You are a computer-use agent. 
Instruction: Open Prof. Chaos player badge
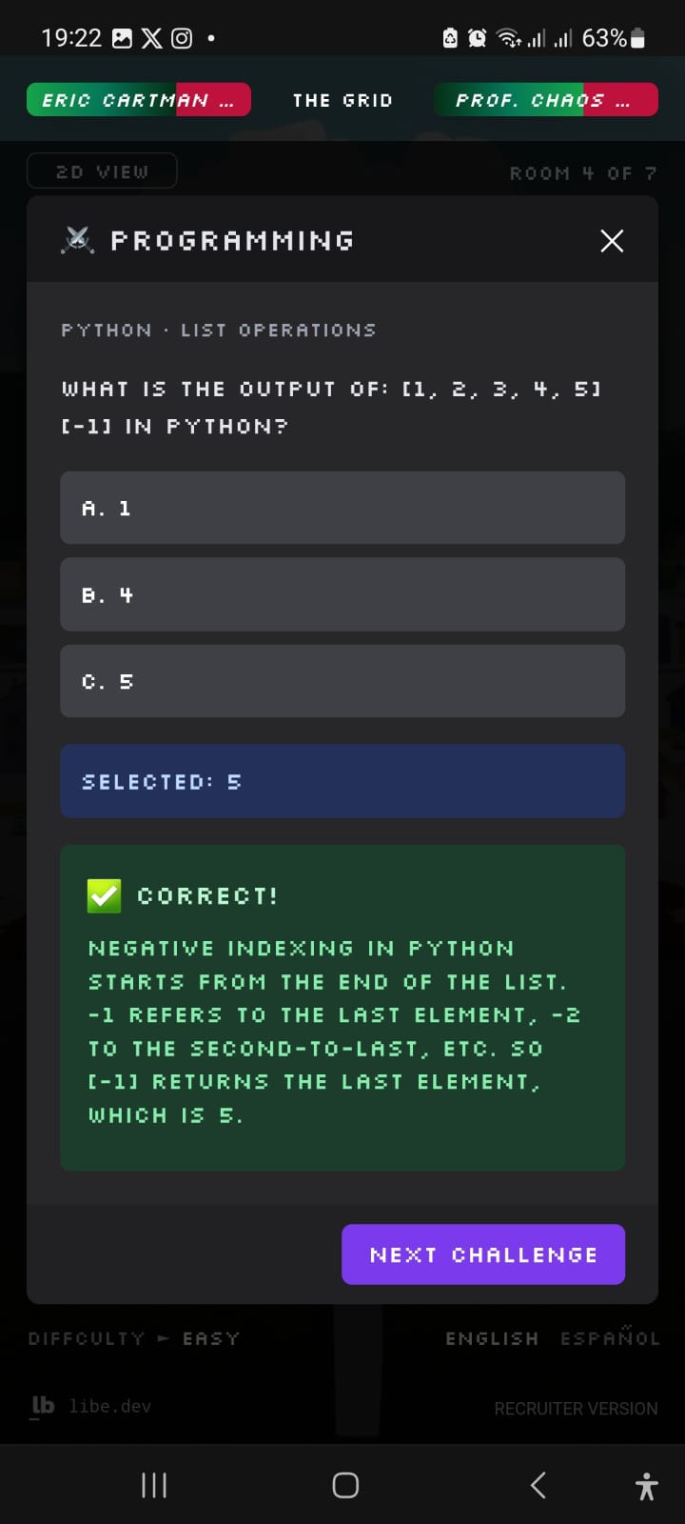[546, 100]
